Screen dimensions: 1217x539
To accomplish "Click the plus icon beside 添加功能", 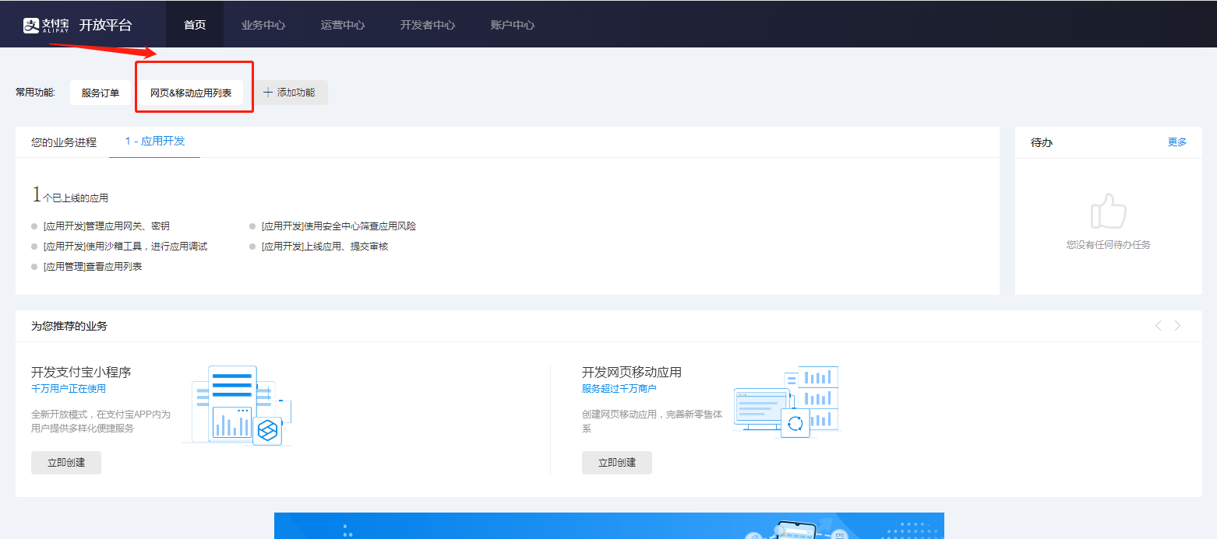I will (268, 93).
